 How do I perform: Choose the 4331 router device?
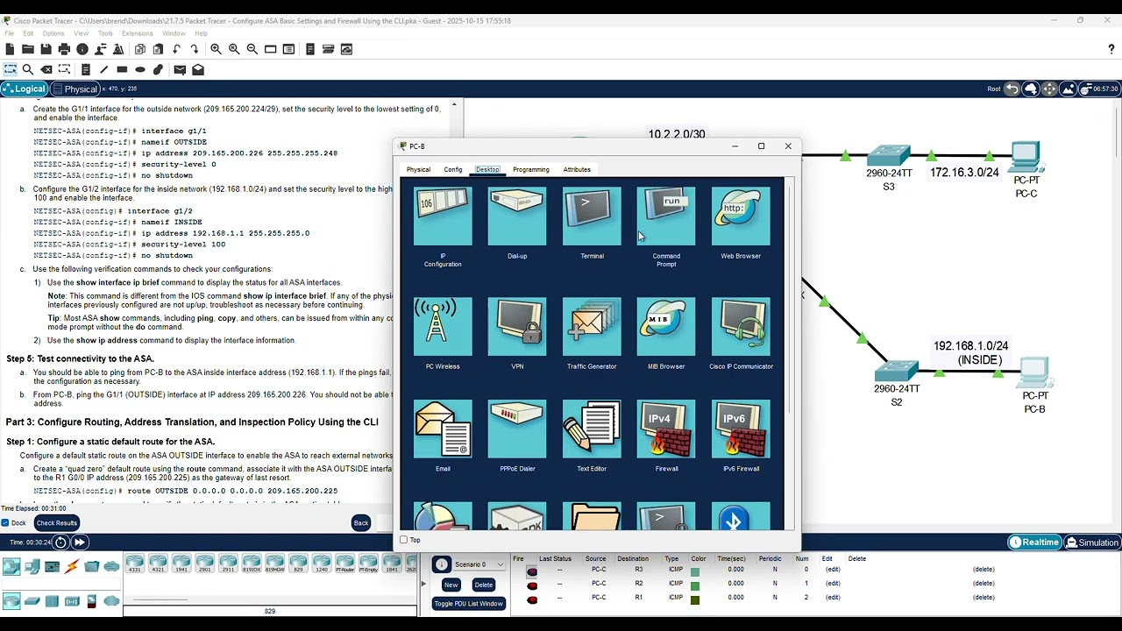click(134, 564)
